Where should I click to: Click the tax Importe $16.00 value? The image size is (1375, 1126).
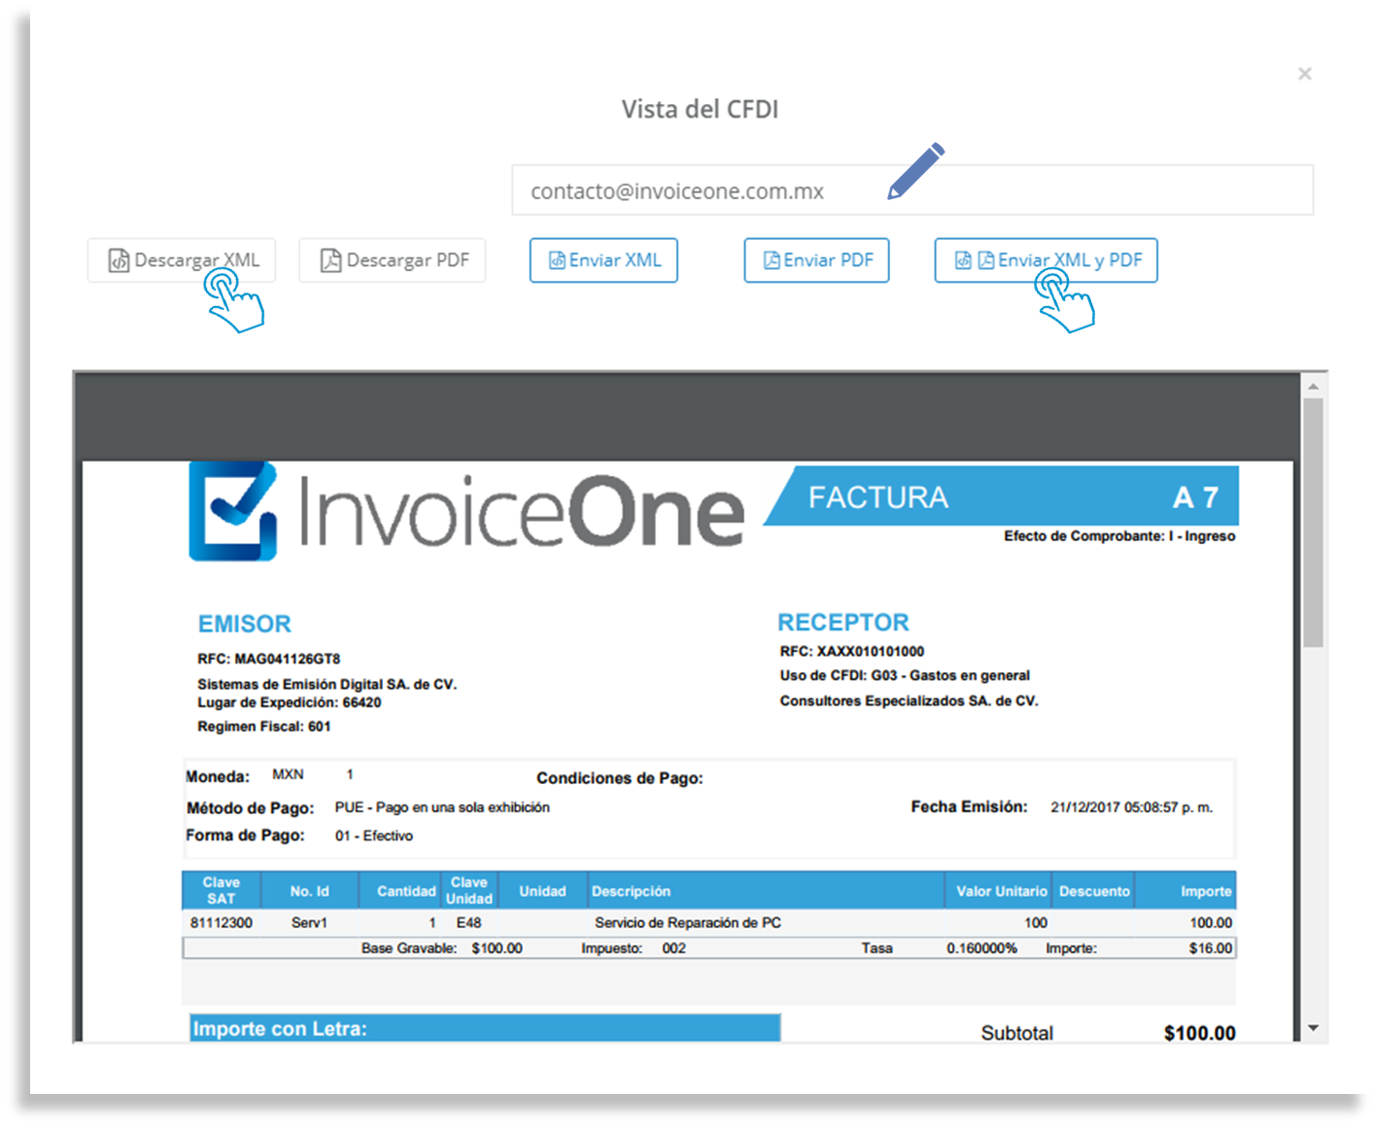coord(1211,948)
